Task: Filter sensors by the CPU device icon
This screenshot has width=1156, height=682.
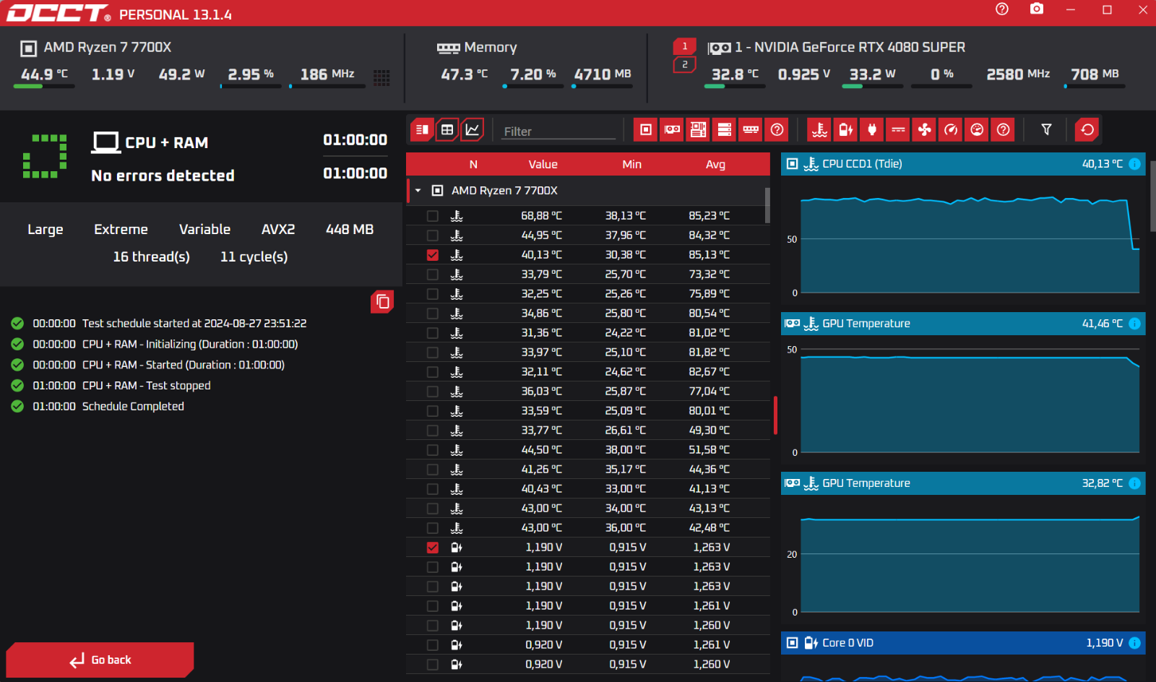Action: click(646, 129)
